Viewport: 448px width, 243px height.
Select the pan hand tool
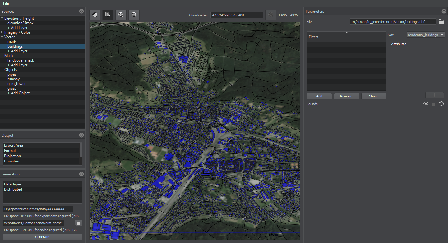pos(95,15)
